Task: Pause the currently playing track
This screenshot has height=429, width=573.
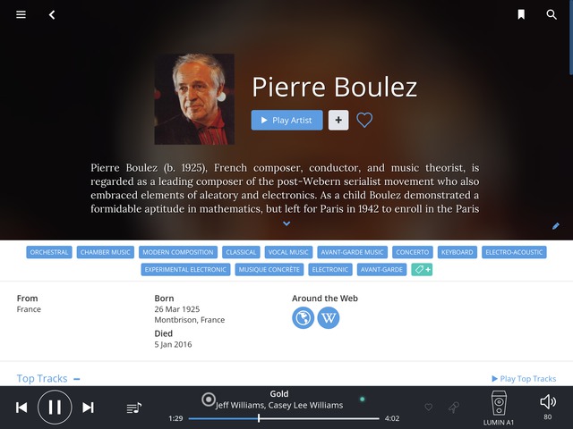Action: click(55, 408)
